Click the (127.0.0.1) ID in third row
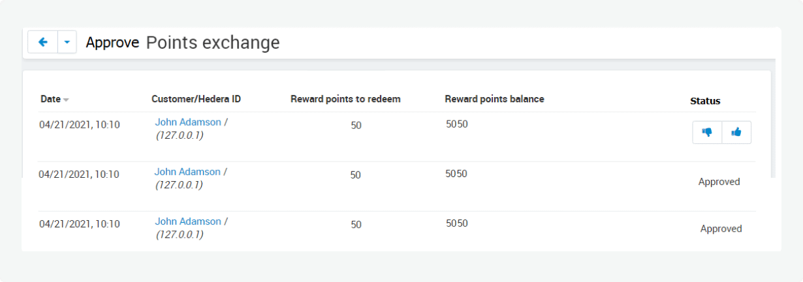Image resolution: width=803 pixels, height=282 pixels. click(x=180, y=234)
